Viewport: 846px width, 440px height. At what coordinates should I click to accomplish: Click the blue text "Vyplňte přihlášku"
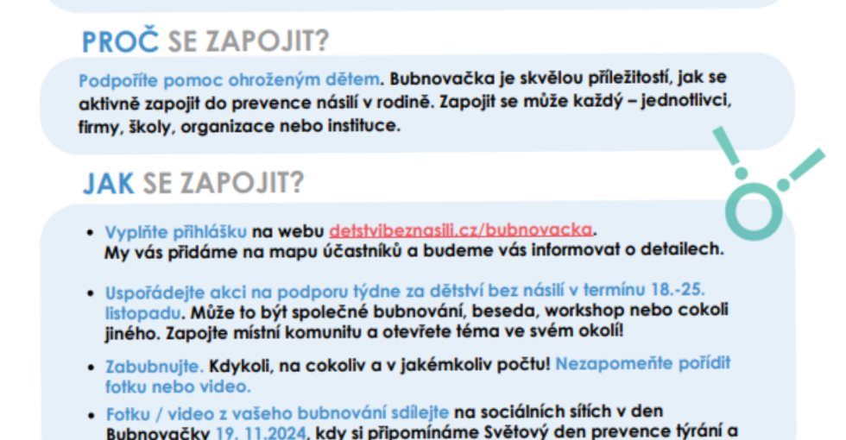click(x=176, y=231)
